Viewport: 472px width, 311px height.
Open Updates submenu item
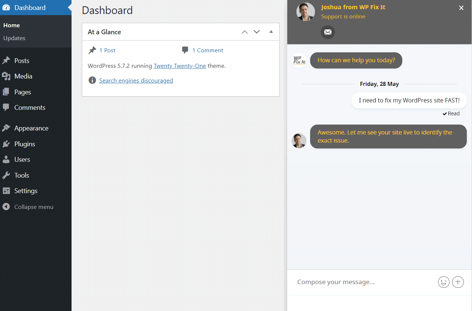[x=14, y=38]
